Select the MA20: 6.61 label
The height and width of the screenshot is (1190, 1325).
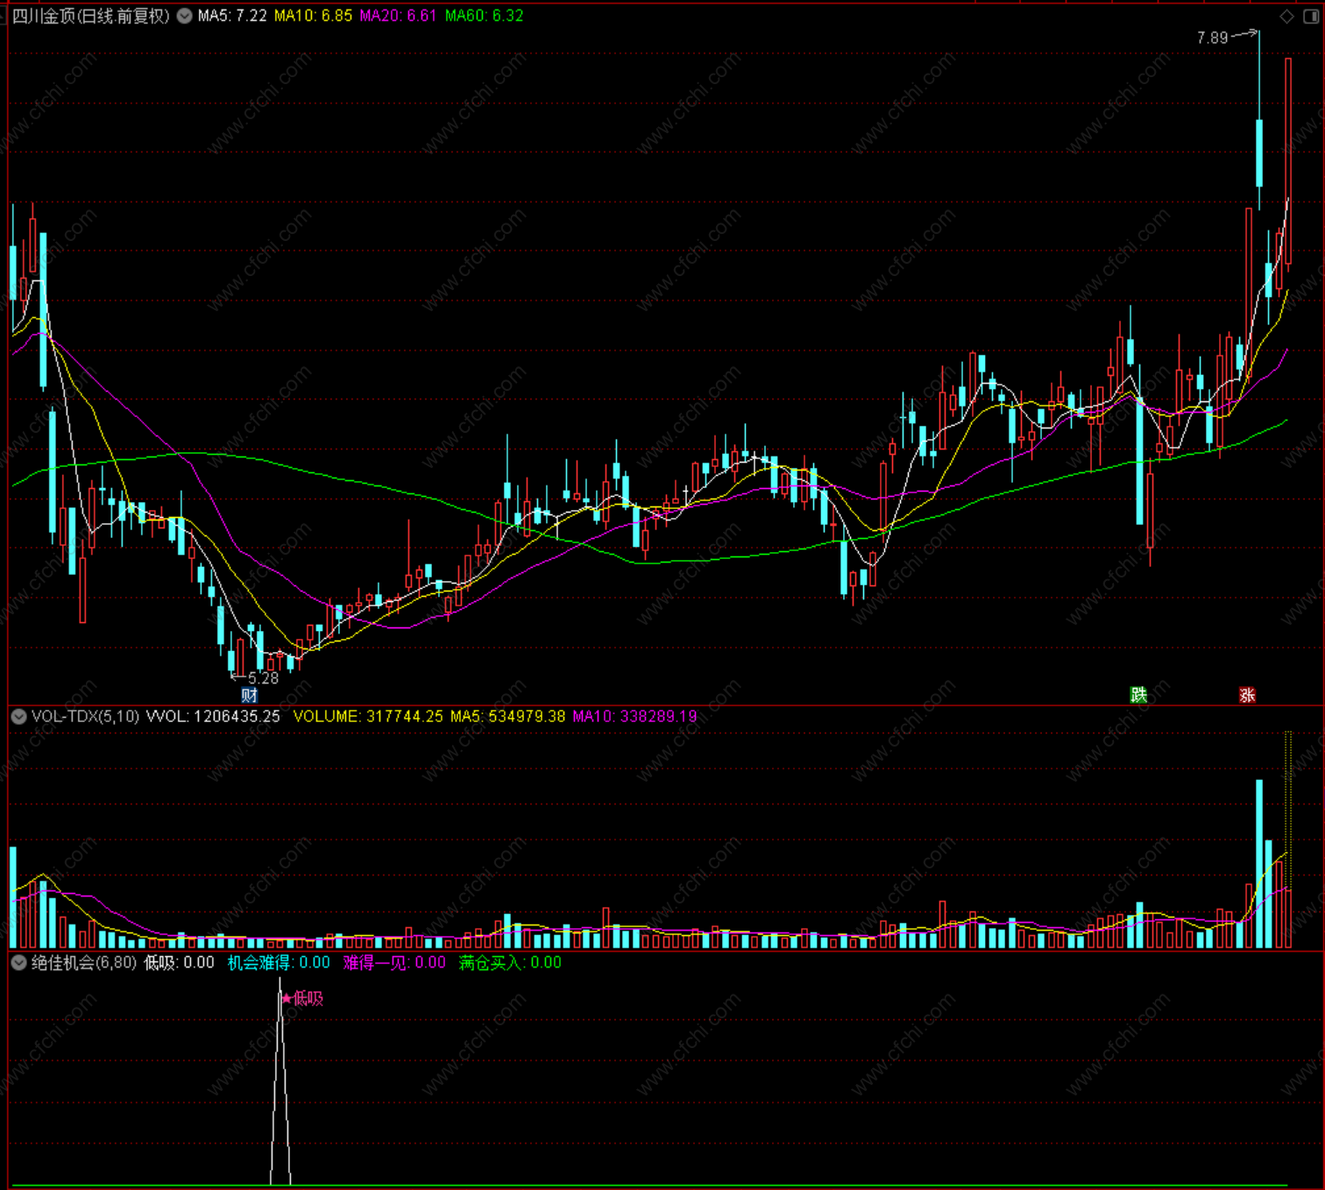coord(398,16)
